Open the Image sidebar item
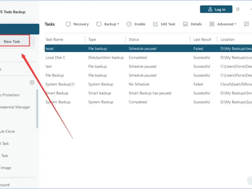The image size is (252, 189). point(6,168)
